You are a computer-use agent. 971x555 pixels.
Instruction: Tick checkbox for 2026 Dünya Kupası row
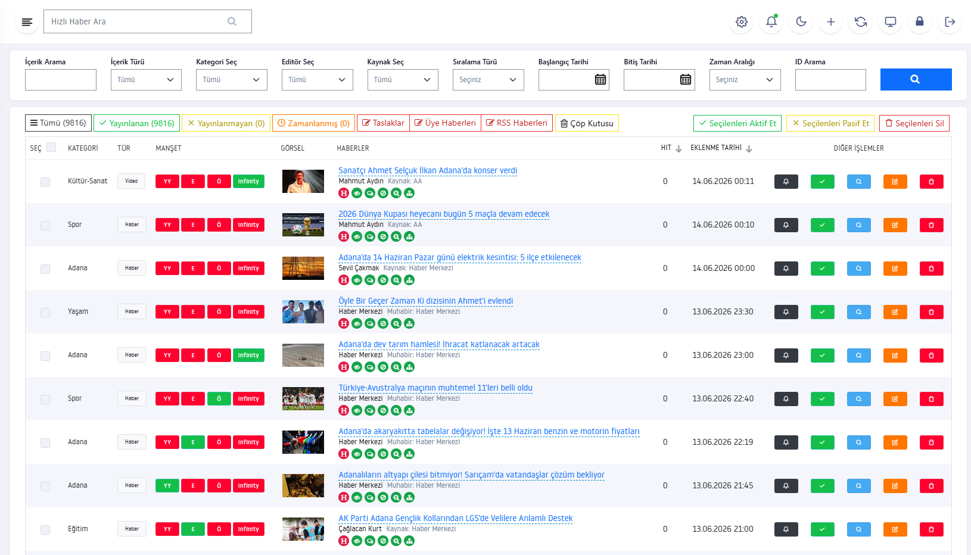tap(45, 226)
